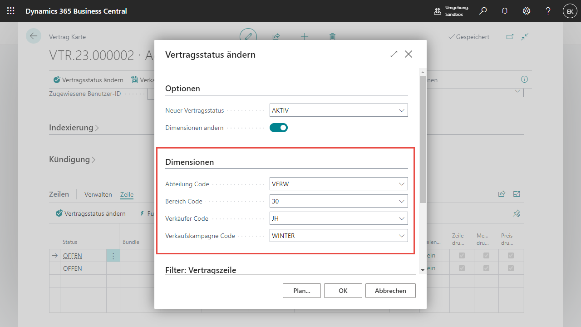Viewport: 581px width, 327px height.
Task: Toggle the Dimensionen ändern switch
Action: 279,128
